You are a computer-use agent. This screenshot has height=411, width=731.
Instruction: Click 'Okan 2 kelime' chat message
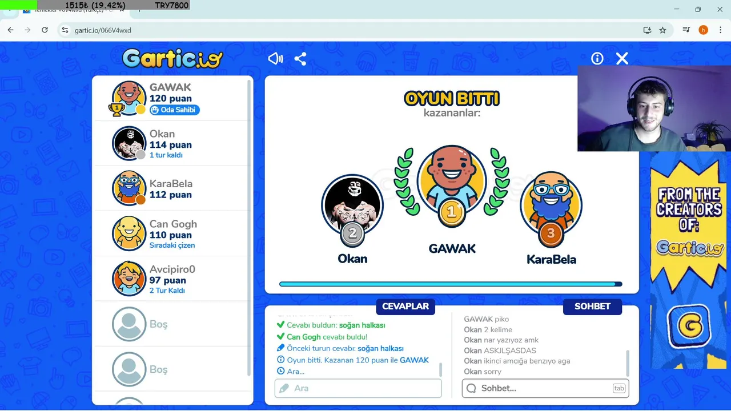click(x=488, y=329)
